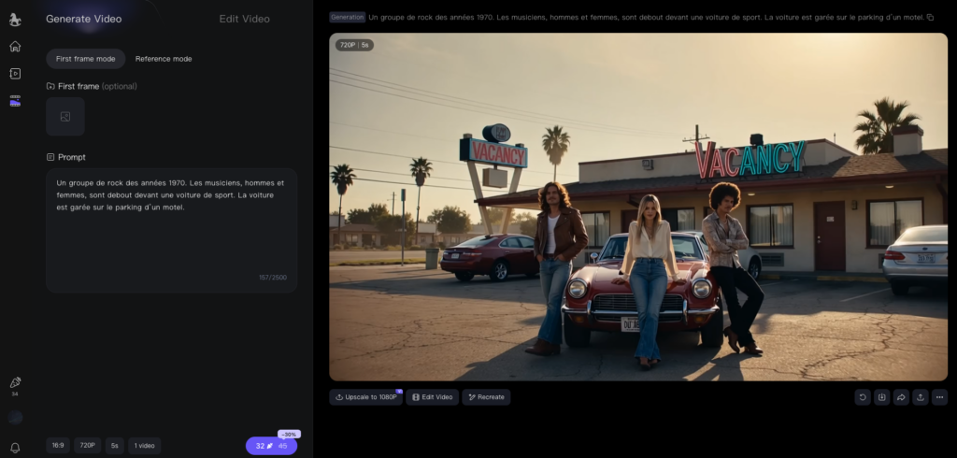Click Upscale to 1080P button
This screenshot has width=957, height=458.
(365, 397)
